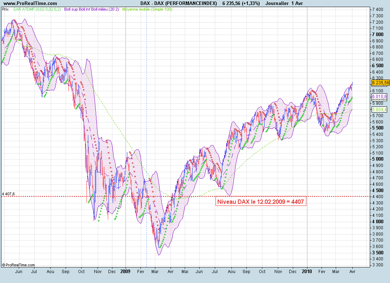Click the Dec label just before 2010
This screenshot has width=390, height=283.
pyautogui.click(x=293, y=272)
